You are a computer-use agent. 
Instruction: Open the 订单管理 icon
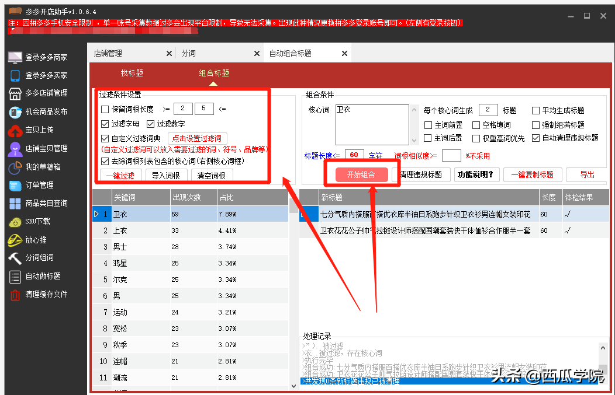point(15,186)
